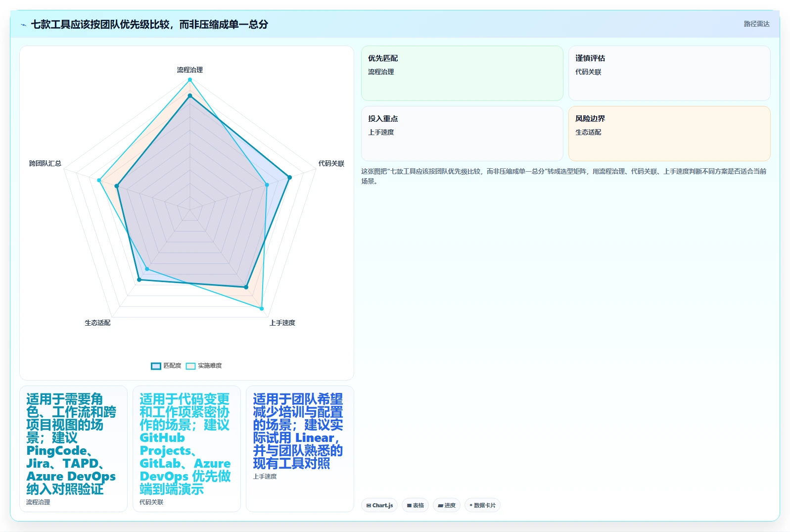Click the 进度 tag
This screenshot has height=532, width=790.
tap(447, 505)
